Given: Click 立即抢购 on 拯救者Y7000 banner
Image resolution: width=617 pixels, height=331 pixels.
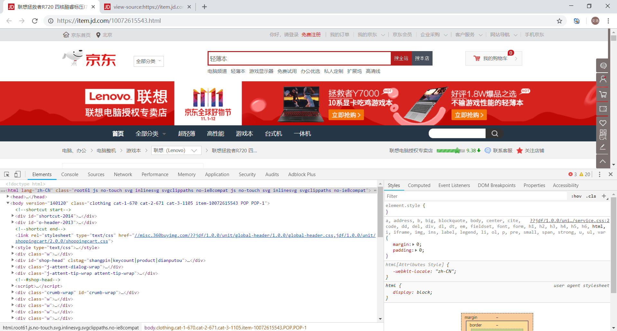Looking at the screenshot, I should click(346, 115).
